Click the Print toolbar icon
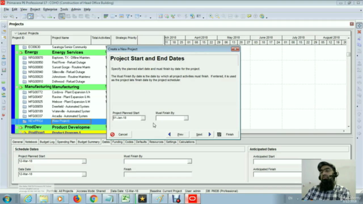 tap(5, 16)
